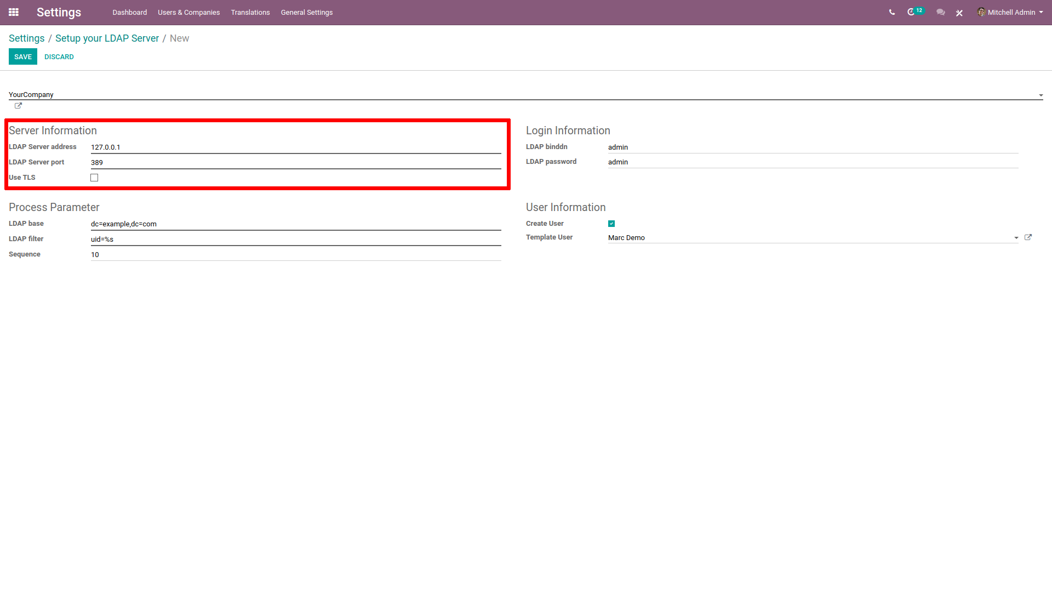Open the General Settings menu tab
The image size is (1052, 592).
point(306,12)
